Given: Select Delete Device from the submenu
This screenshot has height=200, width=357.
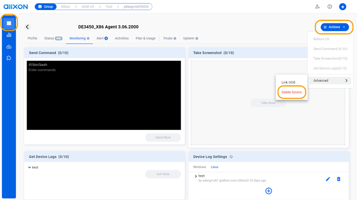Looking at the screenshot, I should (x=292, y=92).
